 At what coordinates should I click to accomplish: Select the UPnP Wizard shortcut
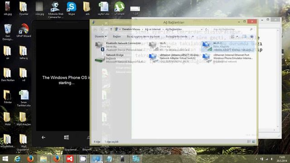click(x=24, y=30)
